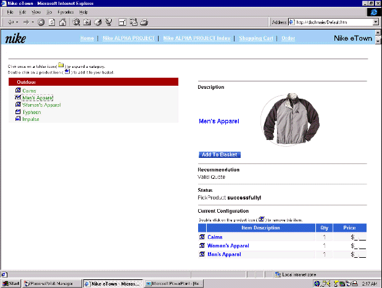
Task: Open the Shopping Cart link
Action: click(x=255, y=38)
